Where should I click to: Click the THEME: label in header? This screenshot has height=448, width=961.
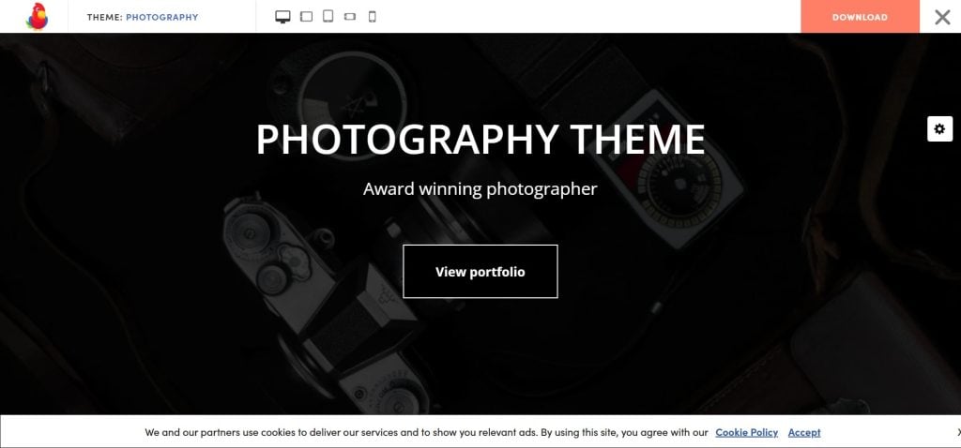tap(105, 17)
